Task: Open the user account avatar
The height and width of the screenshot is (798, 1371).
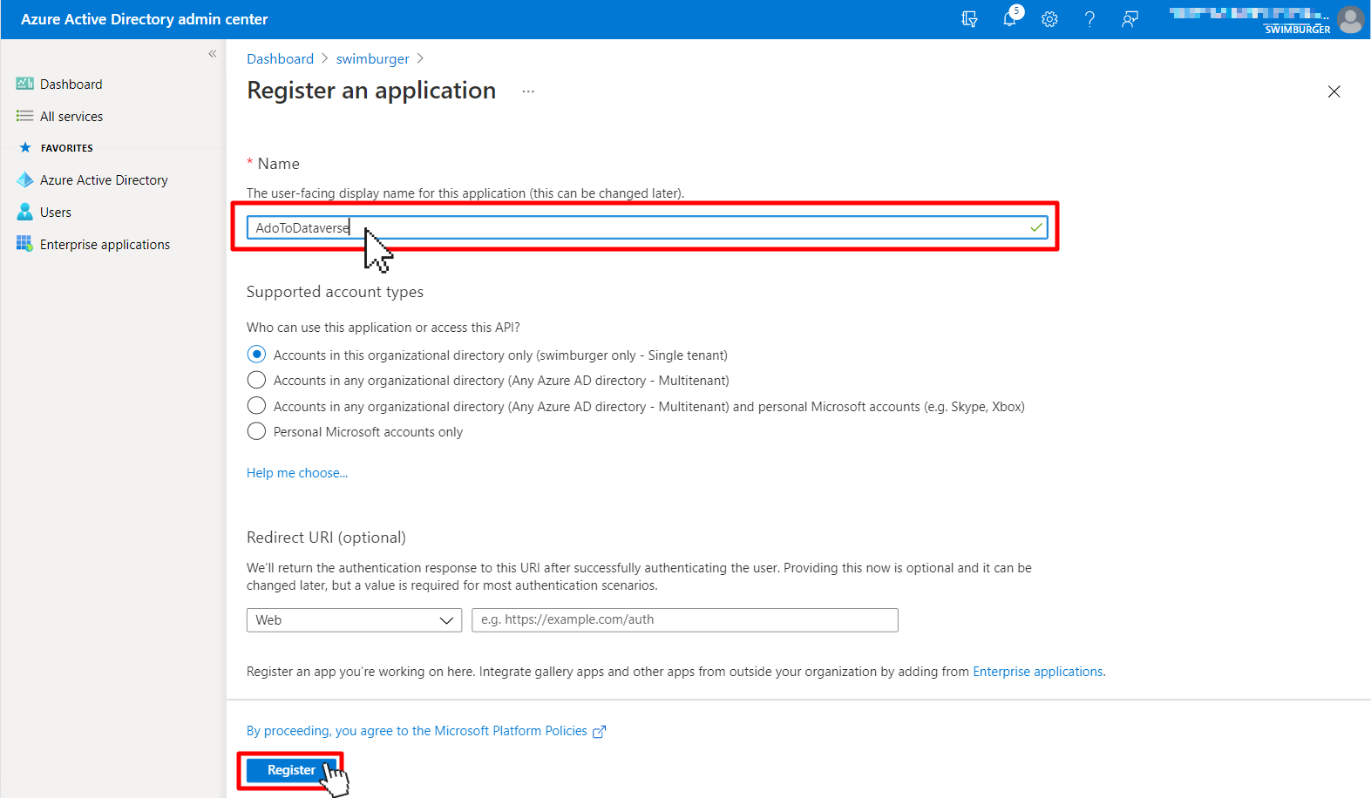Action: click(x=1350, y=19)
